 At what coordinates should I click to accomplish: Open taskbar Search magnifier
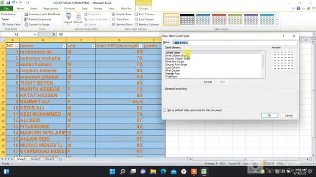(x=122, y=172)
